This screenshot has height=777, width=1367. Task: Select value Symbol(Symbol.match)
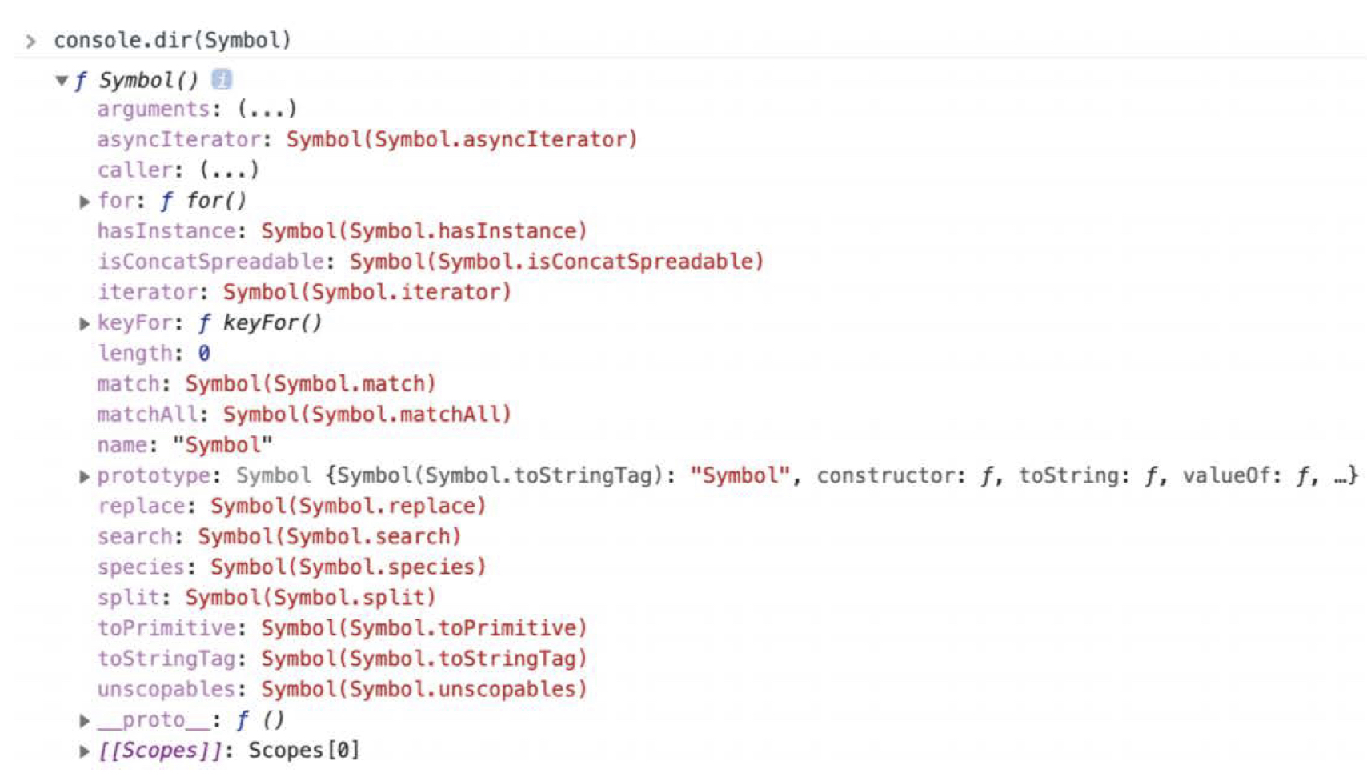click(311, 384)
